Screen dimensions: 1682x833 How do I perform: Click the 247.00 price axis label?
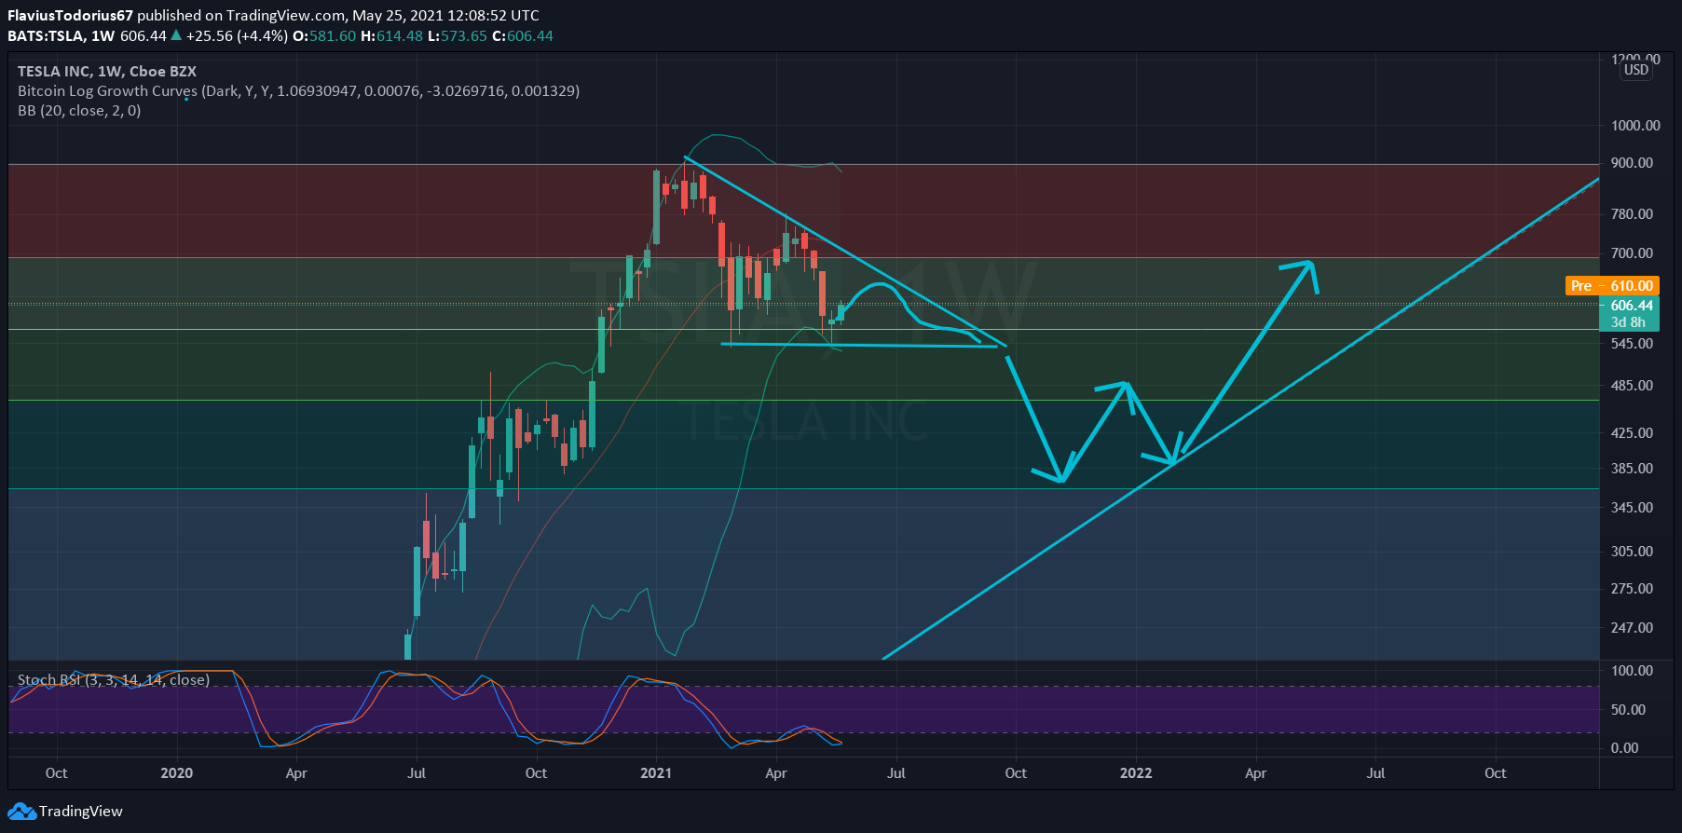coord(1632,628)
